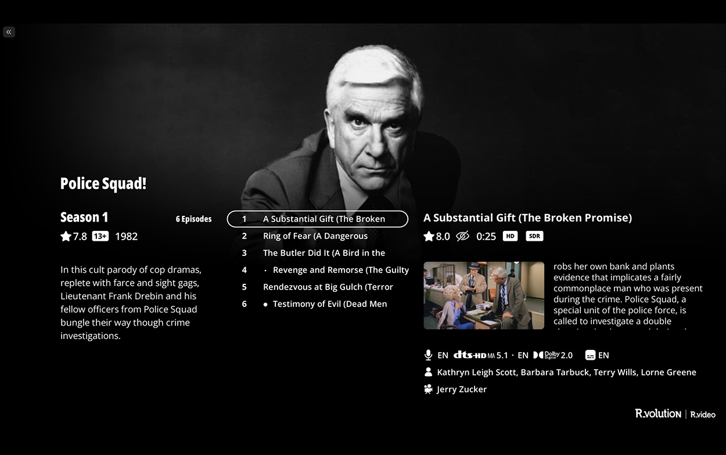The image size is (726, 455).
Task: Click the DTS-HD MA 5.1 audio logo
Action: click(x=481, y=355)
